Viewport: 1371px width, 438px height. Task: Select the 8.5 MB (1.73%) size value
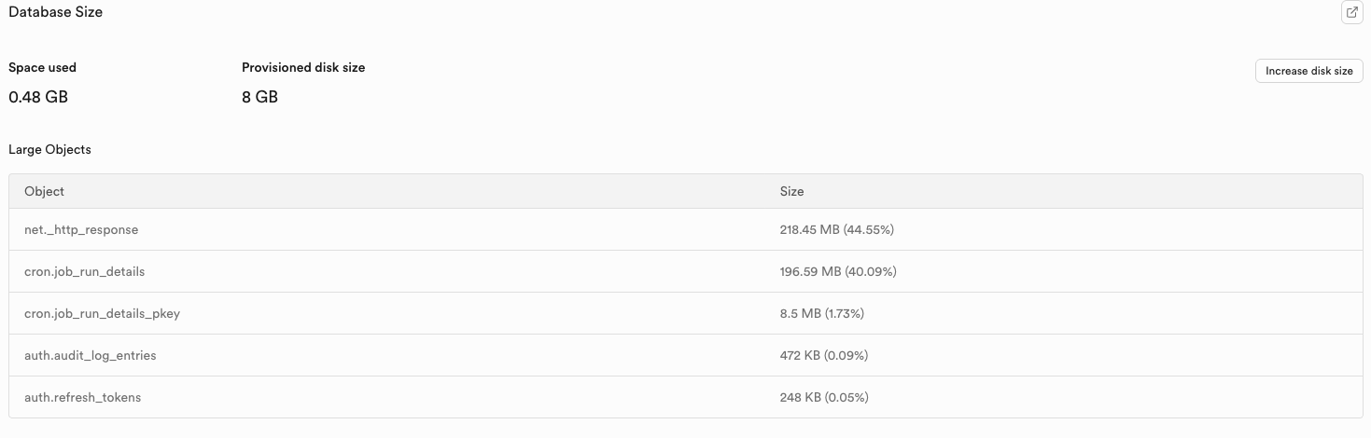822,313
